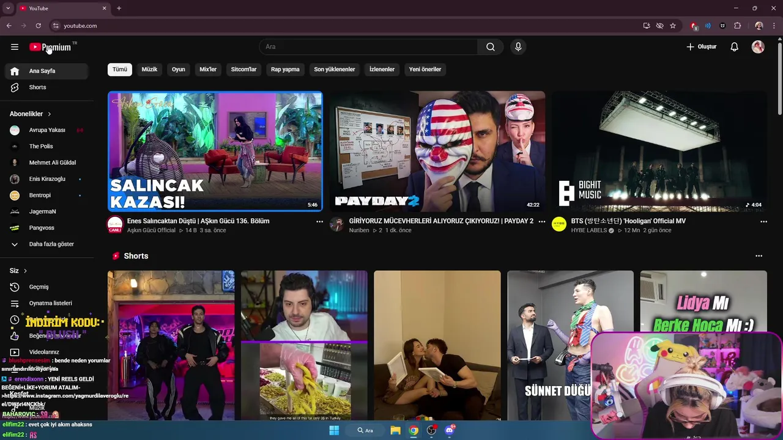Open Oynatma listeleri playlists
Viewport: 783px width, 440px height.
pos(48,303)
